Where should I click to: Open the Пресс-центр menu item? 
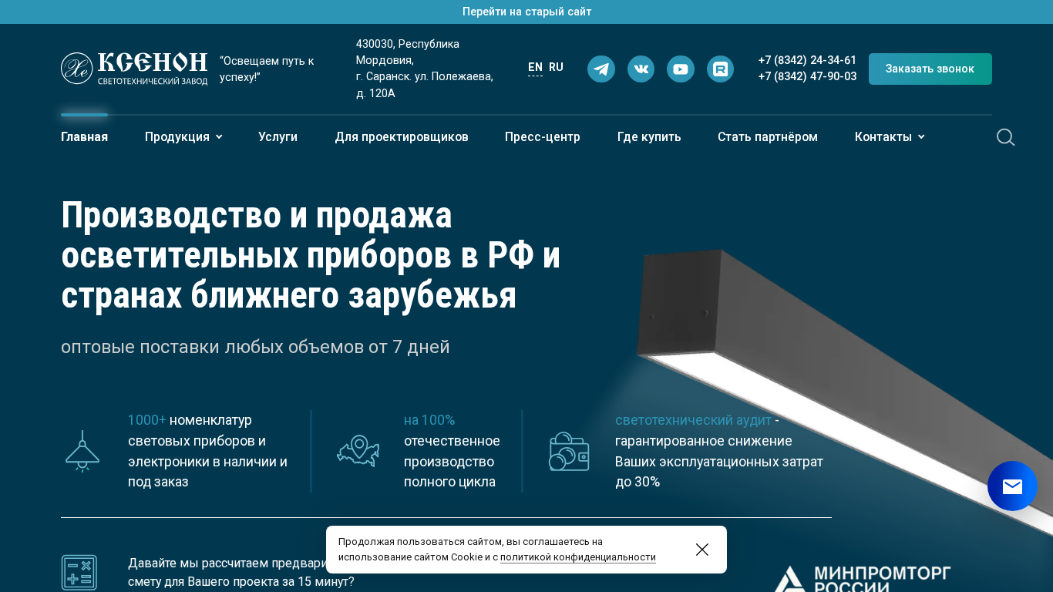543,137
